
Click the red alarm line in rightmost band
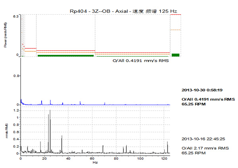pyautogui.click(x=176, y=15)
